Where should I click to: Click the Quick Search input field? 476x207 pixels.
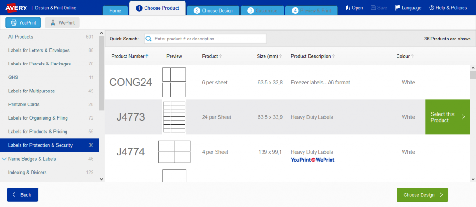205,39
